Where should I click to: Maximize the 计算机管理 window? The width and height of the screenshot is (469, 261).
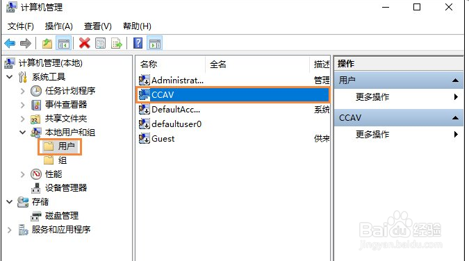click(x=417, y=7)
